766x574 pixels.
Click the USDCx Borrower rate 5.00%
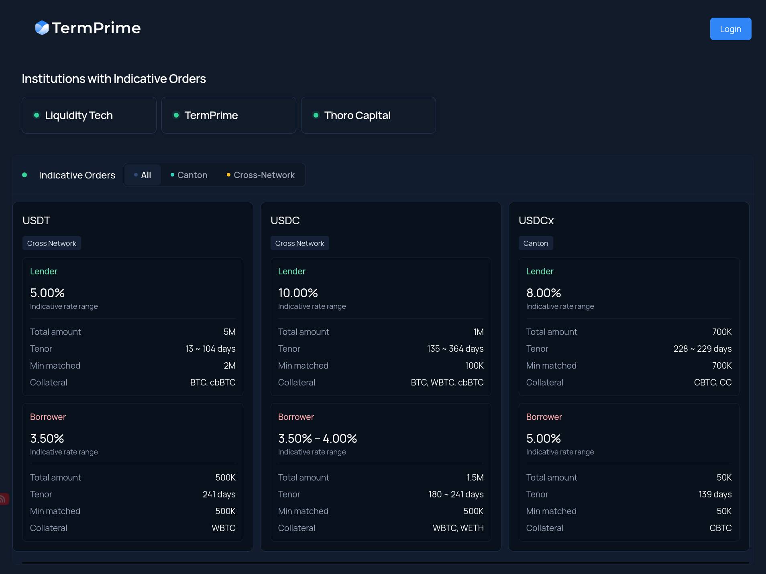tap(544, 438)
